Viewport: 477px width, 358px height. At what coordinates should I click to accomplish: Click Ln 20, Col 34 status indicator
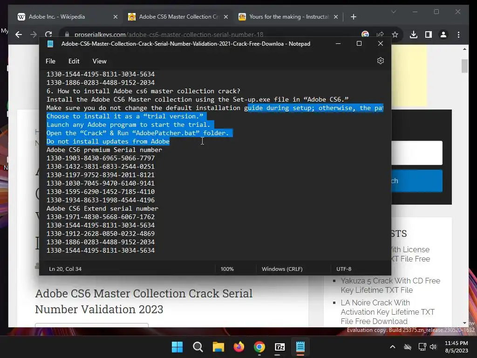65,269
